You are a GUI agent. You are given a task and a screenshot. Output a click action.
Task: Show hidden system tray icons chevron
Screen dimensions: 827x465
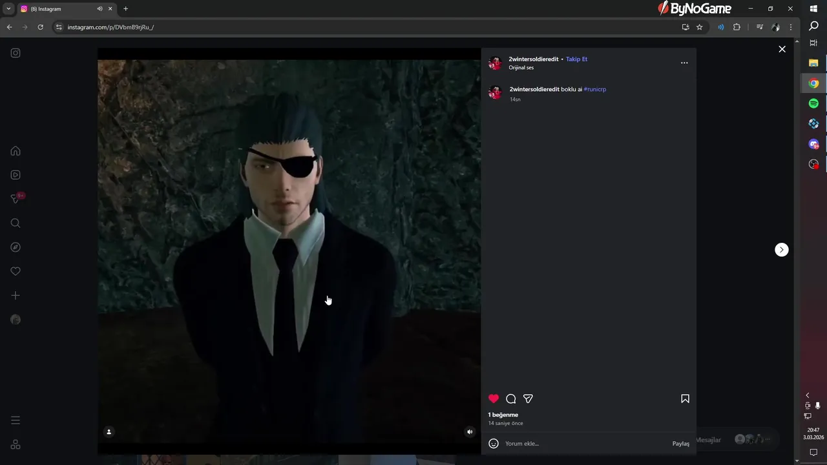pyautogui.click(x=807, y=395)
